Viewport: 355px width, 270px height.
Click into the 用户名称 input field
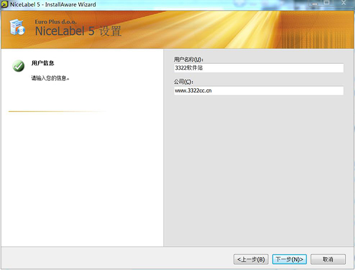(x=259, y=68)
